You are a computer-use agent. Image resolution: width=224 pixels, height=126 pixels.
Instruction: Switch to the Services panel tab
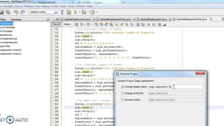tap(16, 20)
